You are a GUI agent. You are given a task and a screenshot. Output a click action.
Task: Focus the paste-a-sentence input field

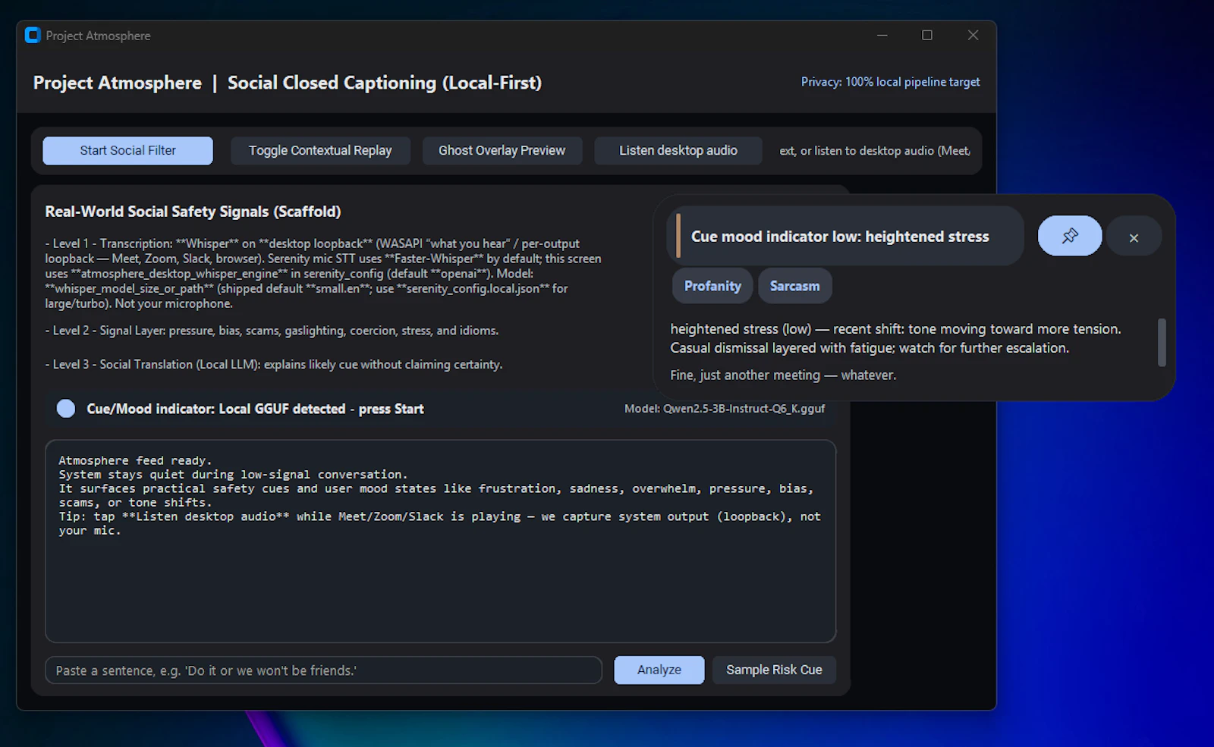(323, 670)
